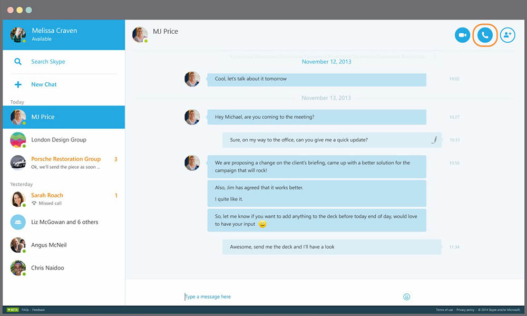527x316 pixels.
Task: Click MJ Price's avatar in the chat header
Action: pyautogui.click(x=140, y=32)
